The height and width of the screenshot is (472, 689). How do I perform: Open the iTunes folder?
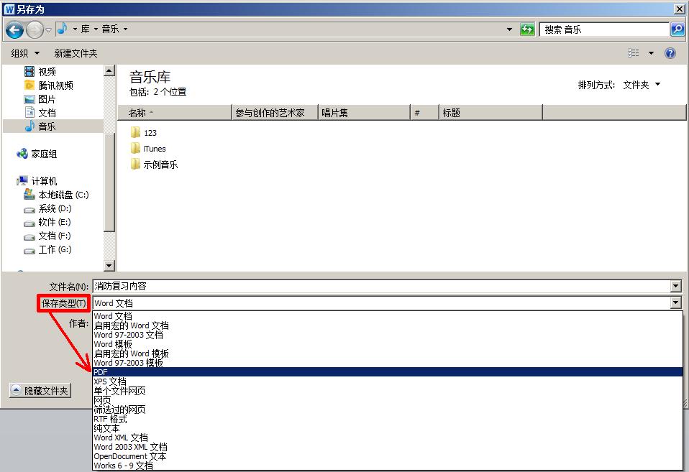[154, 149]
